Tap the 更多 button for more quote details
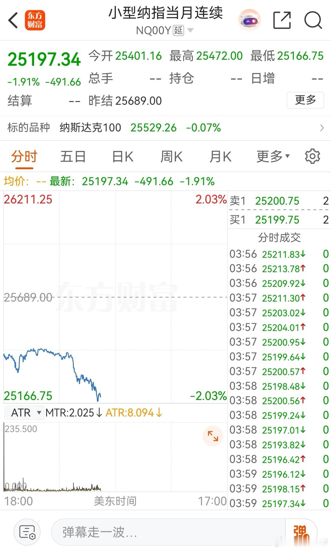Screen dimensions: 331x550 [305, 101]
